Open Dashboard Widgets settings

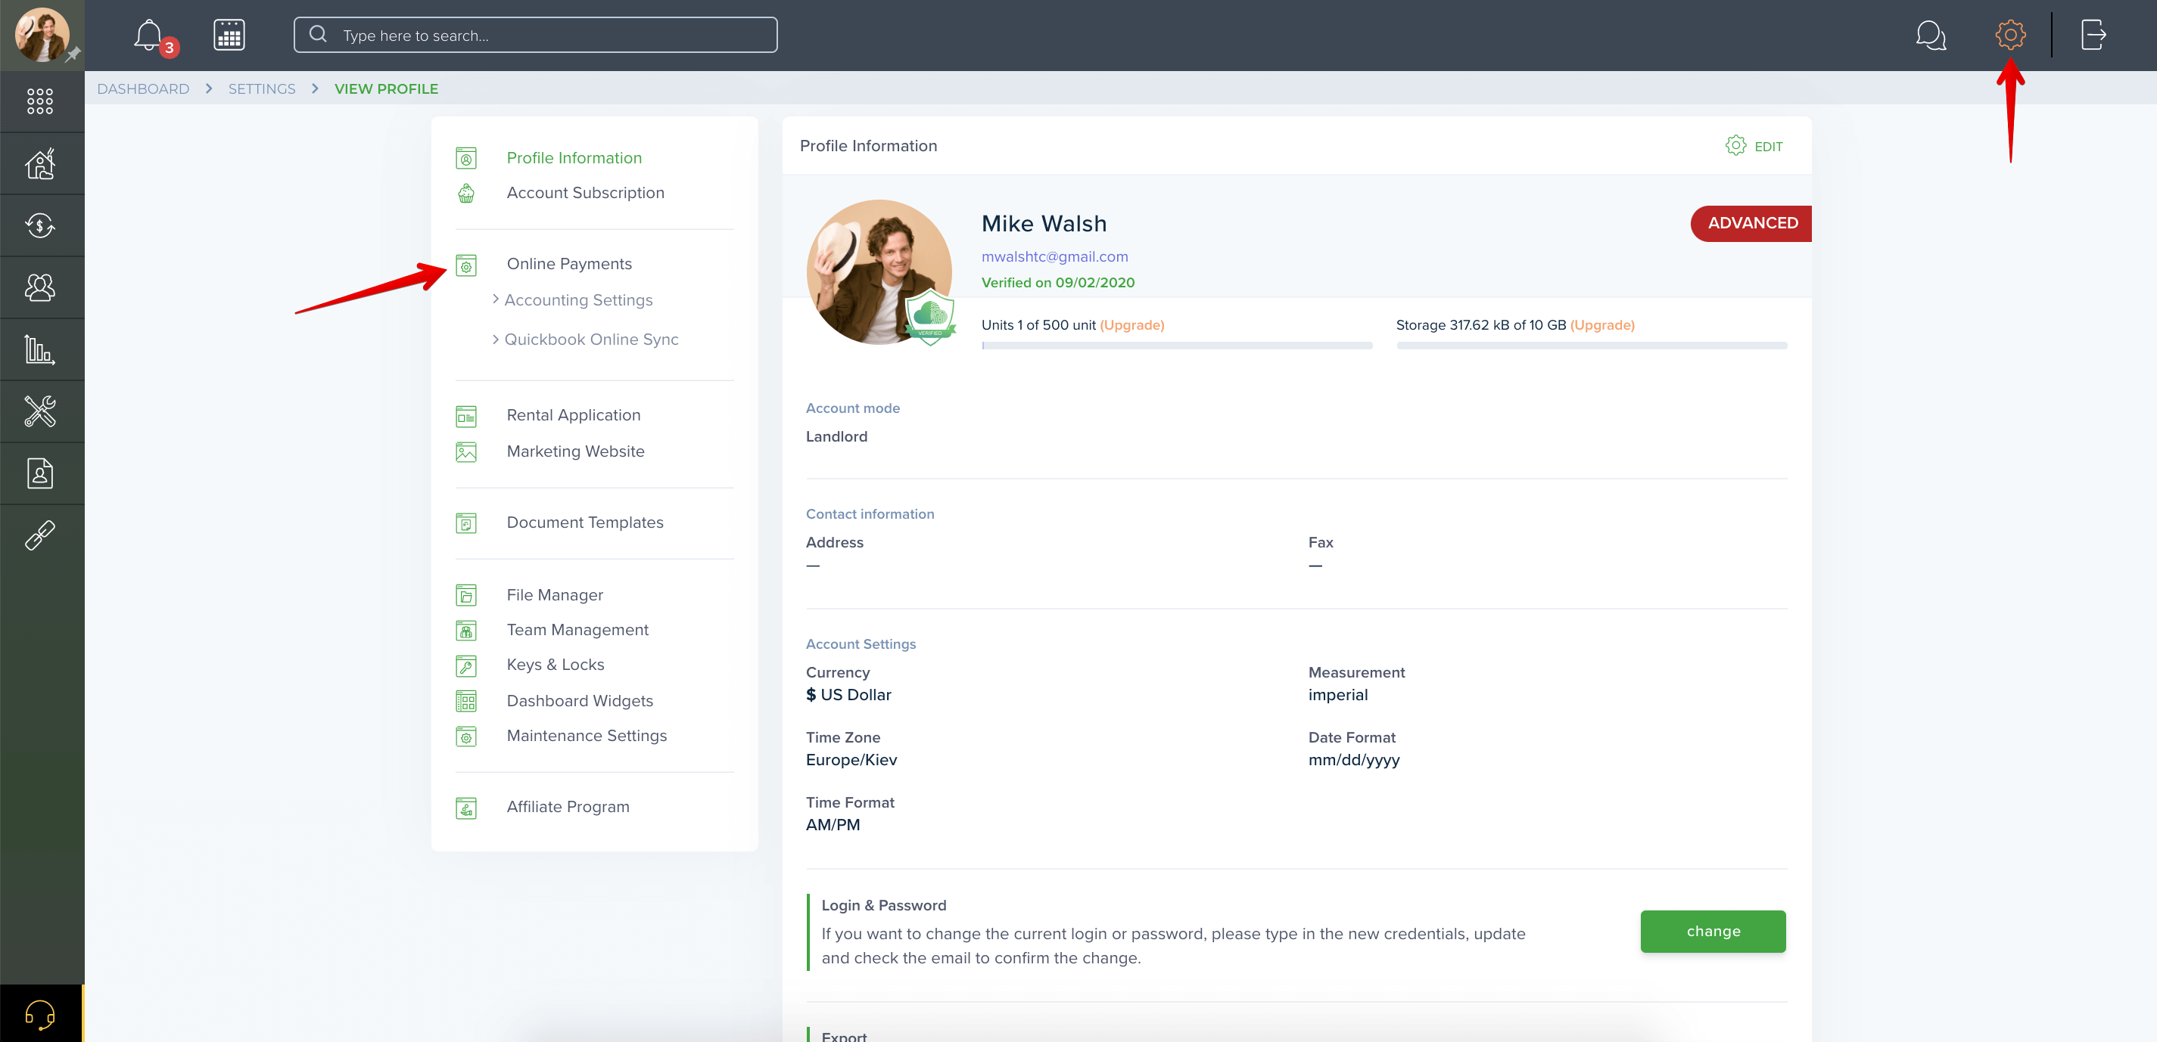click(x=580, y=701)
